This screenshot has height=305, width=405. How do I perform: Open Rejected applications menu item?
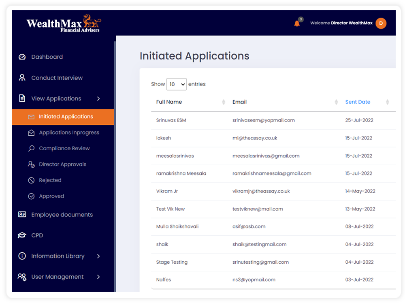[x=50, y=180]
